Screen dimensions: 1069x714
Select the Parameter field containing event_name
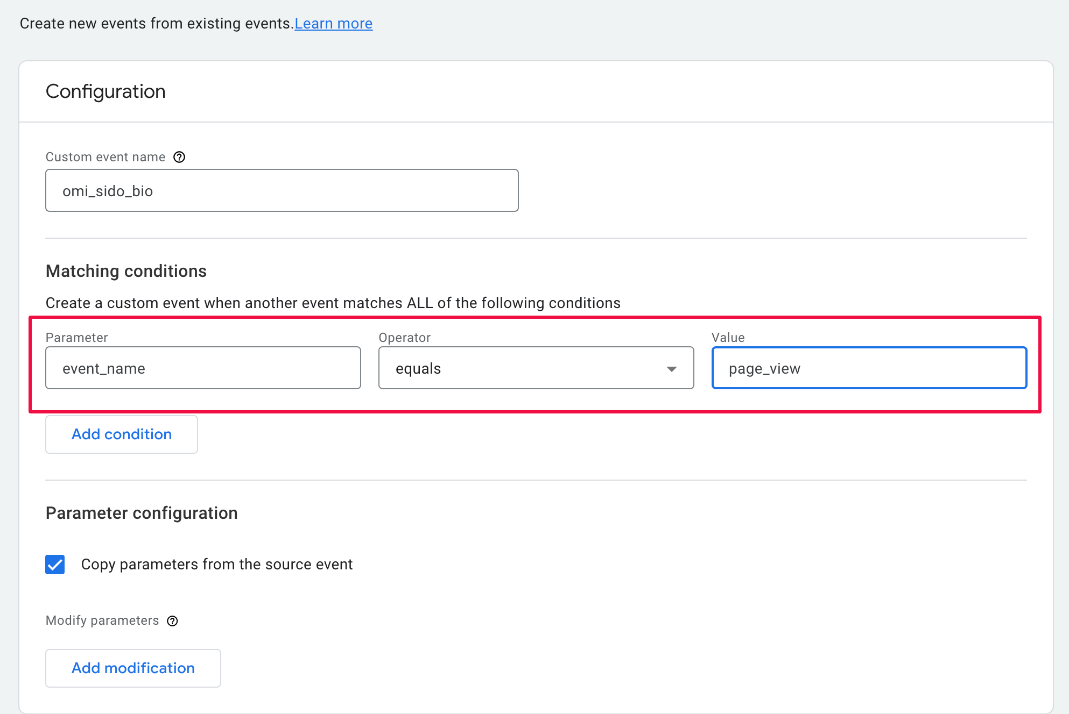(x=203, y=368)
